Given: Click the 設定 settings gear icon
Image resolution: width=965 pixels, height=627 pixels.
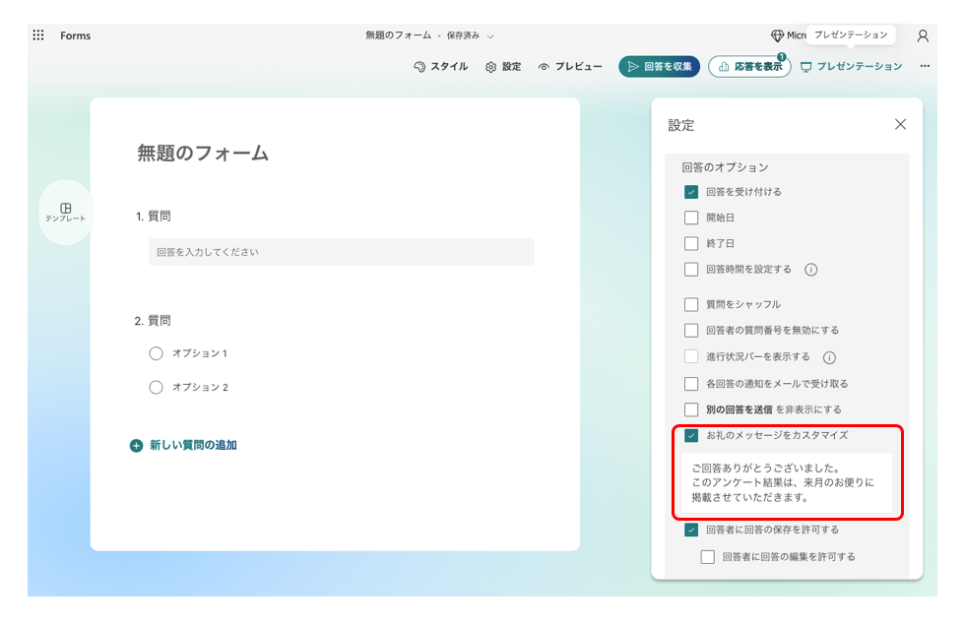Looking at the screenshot, I should pyautogui.click(x=490, y=66).
